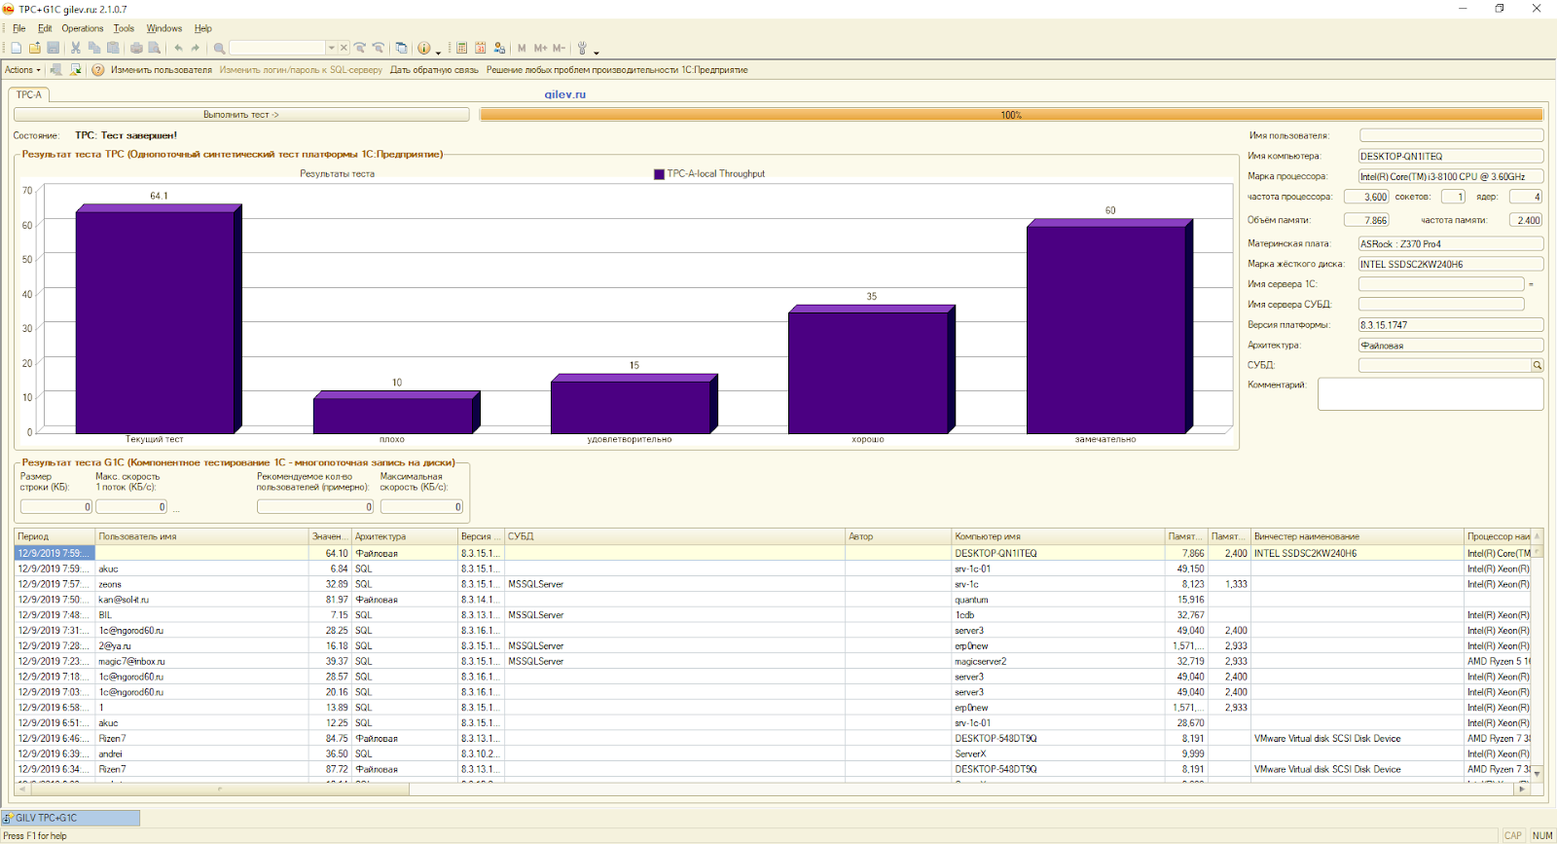Image resolution: width=1557 pixels, height=844 pixels.
Task: Click the Размер строки (КБ) field
Action: 56,506
